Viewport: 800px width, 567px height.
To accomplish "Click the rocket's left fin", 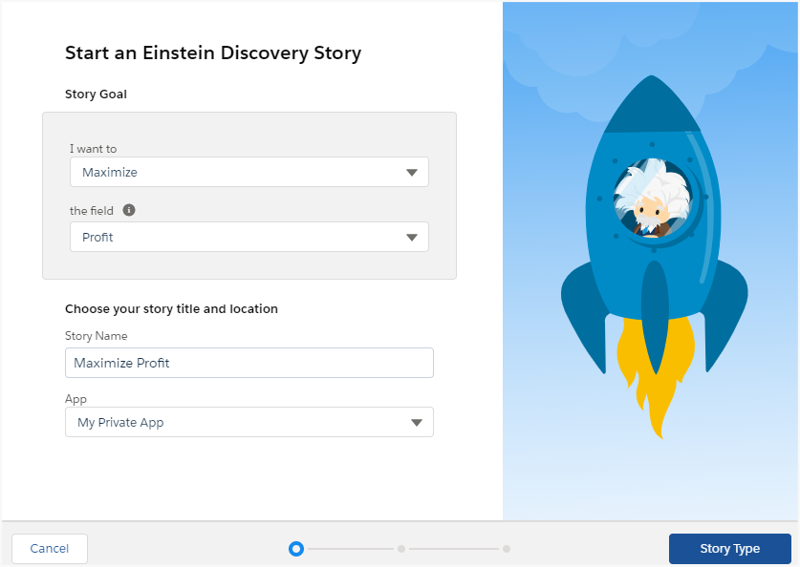I will pos(583,316).
